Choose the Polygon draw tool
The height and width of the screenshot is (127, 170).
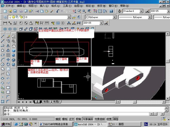pyautogui.click(x=3, y=50)
